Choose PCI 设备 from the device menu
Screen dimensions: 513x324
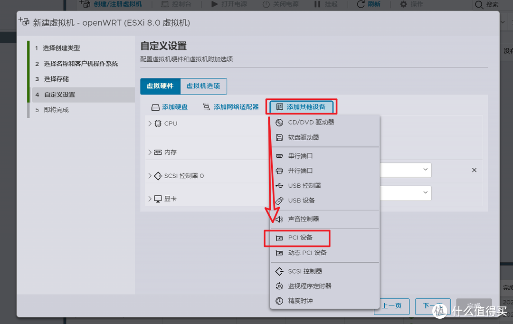pos(324,238)
